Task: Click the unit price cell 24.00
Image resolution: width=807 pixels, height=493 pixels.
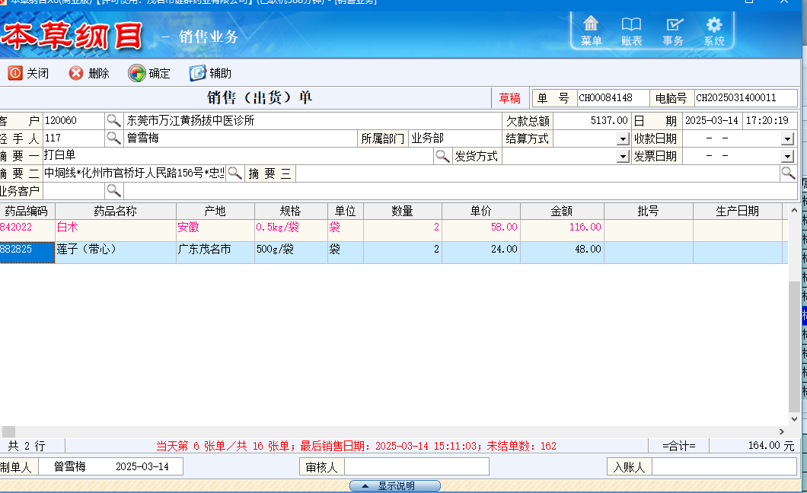Action: (480, 253)
